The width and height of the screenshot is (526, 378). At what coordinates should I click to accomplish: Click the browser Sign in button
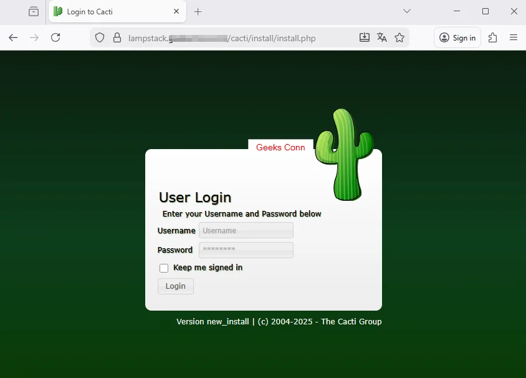457,37
